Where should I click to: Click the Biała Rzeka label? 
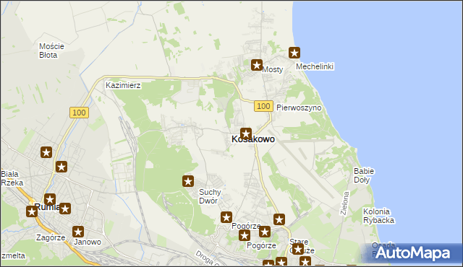[x=12, y=178]
